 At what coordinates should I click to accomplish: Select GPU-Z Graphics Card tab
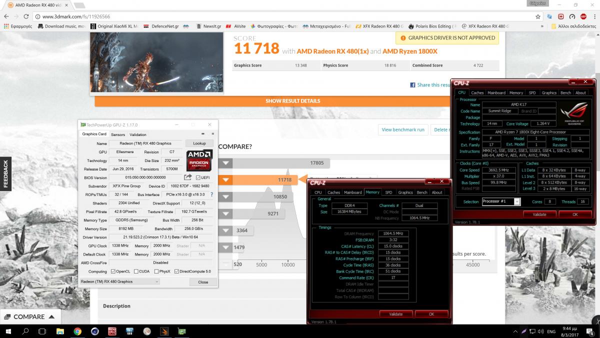(94, 134)
